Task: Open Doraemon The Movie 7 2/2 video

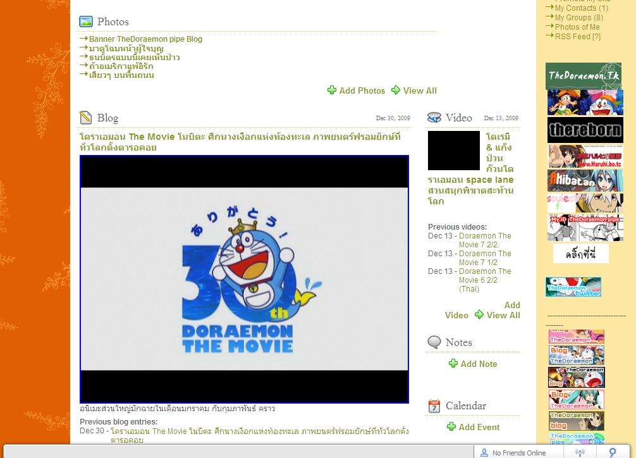Action: [485, 240]
